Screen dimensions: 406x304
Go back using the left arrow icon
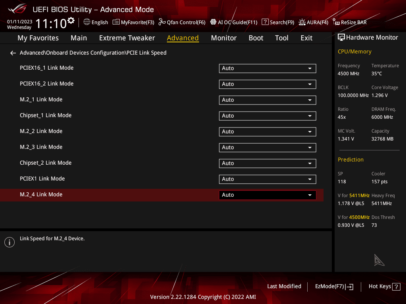[x=13, y=53]
